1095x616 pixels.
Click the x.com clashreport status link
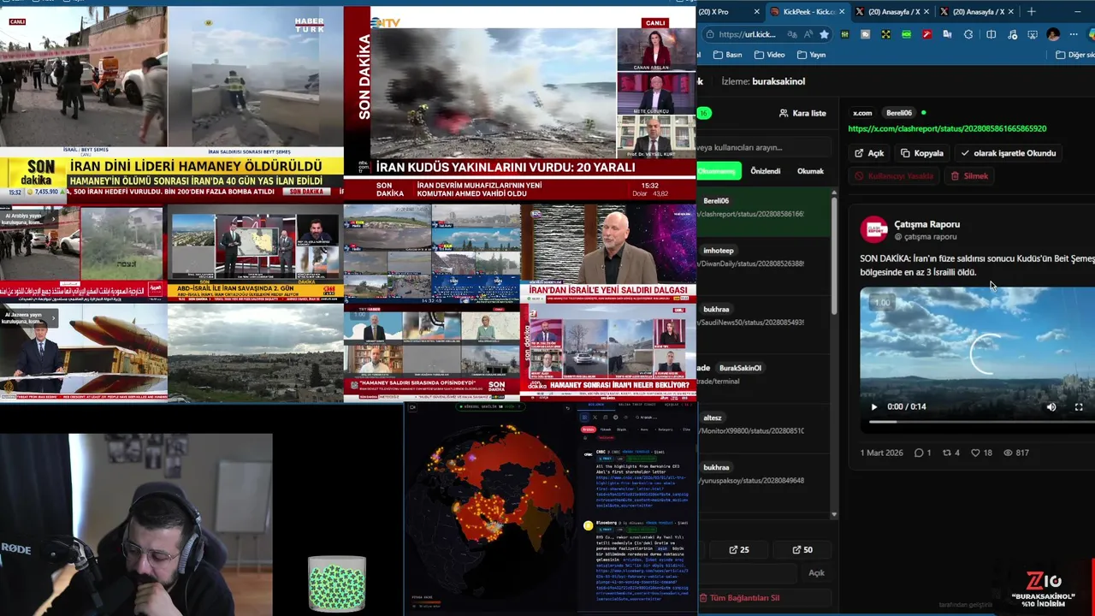point(947,128)
